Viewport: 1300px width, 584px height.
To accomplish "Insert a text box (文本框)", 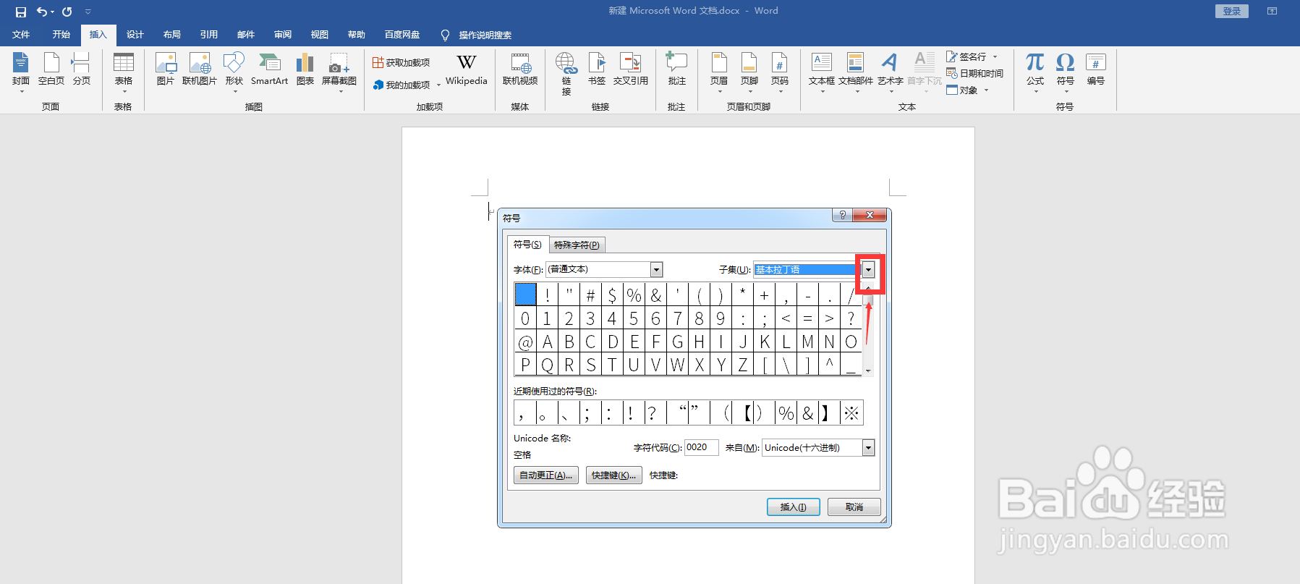I will [x=822, y=72].
